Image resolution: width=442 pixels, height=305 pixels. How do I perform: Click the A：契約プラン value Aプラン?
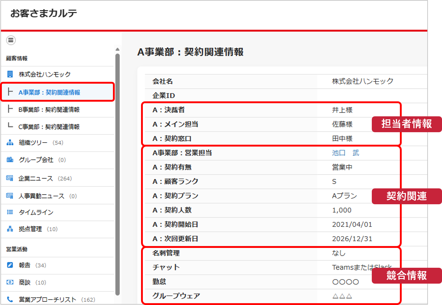345,196
